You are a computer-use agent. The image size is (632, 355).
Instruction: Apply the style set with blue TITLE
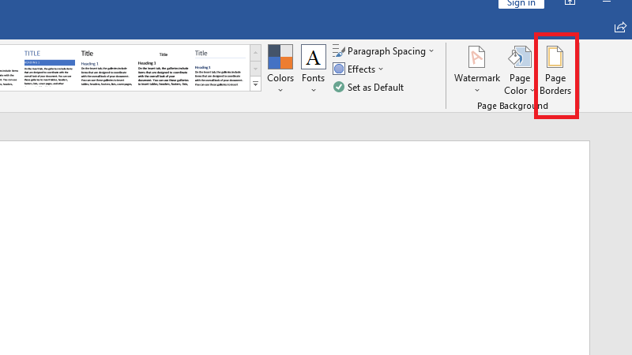pos(49,68)
